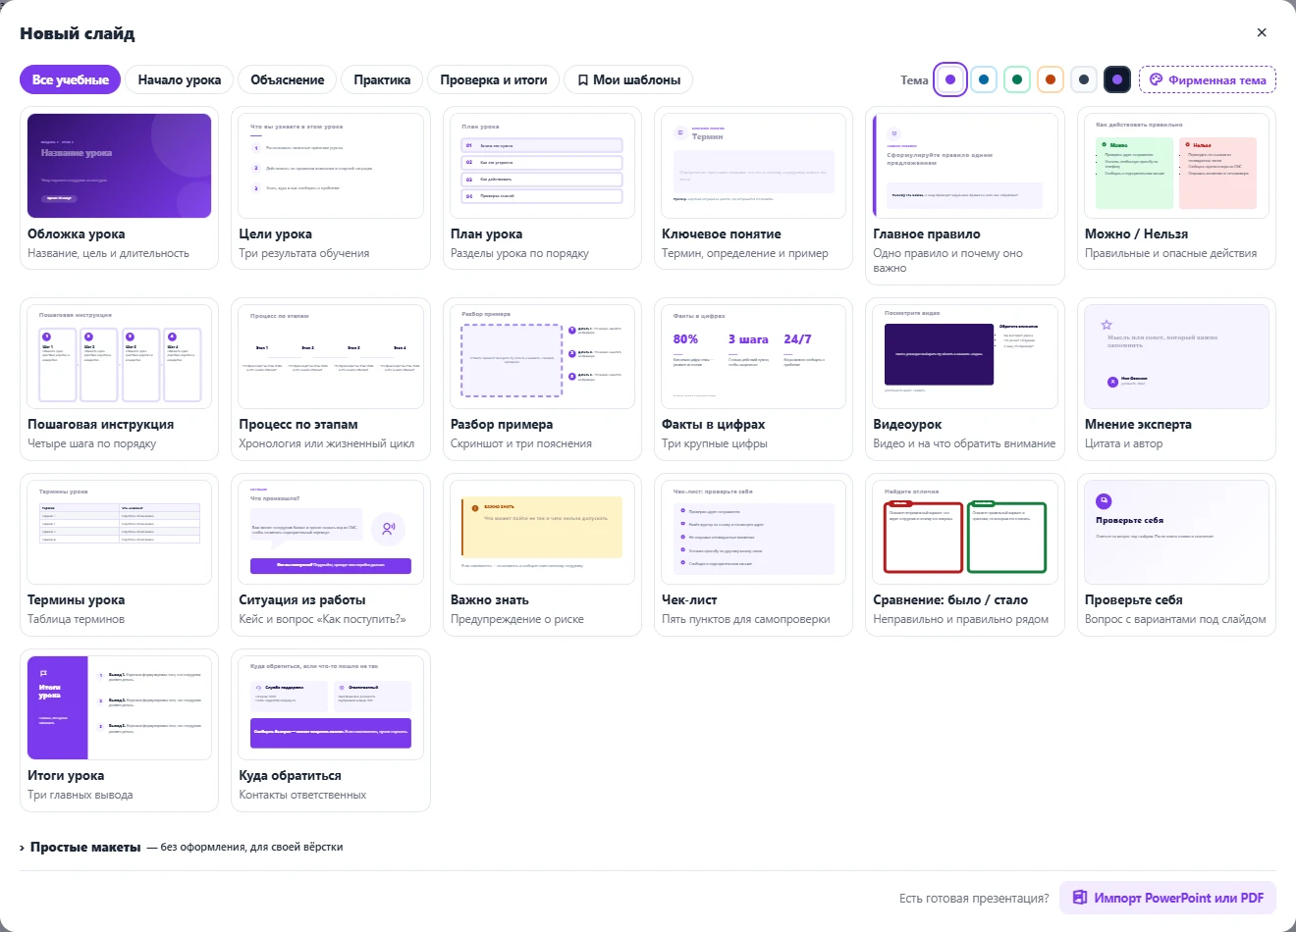
Task: Choose the Термины урока table template
Action: (119, 554)
